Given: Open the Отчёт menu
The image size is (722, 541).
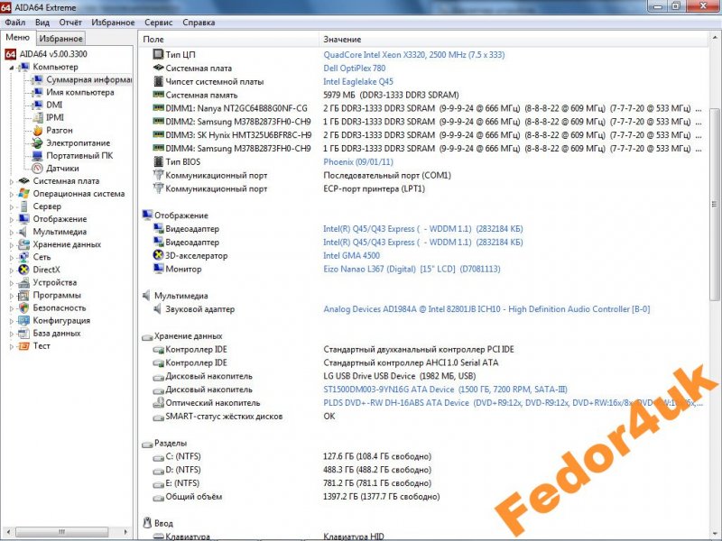Looking at the screenshot, I should pyautogui.click(x=70, y=22).
